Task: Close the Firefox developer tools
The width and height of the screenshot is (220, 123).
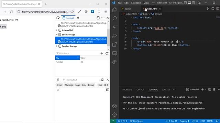Action: (x=108, y=18)
